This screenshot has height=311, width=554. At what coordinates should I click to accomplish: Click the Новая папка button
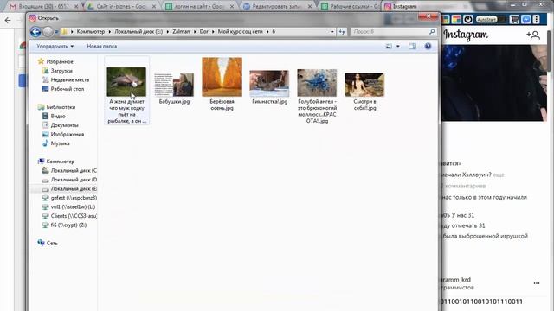[102, 46]
